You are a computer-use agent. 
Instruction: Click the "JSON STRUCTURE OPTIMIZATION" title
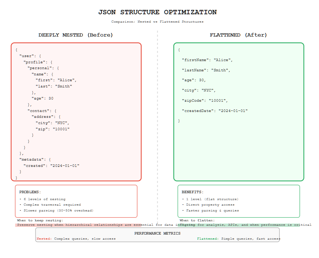(x=159, y=12)
